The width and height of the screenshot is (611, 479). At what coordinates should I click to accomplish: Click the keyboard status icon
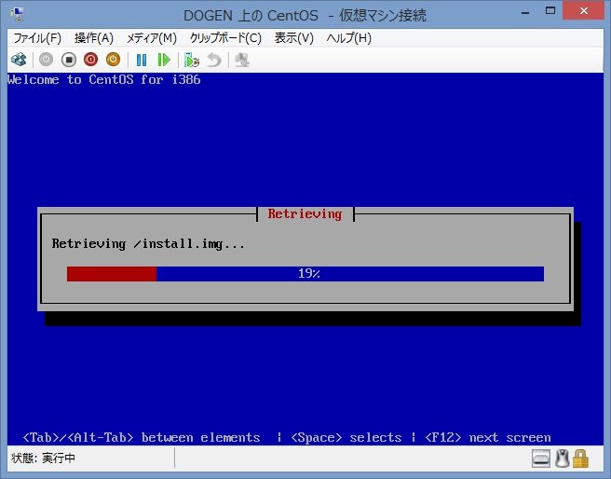click(542, 458)
